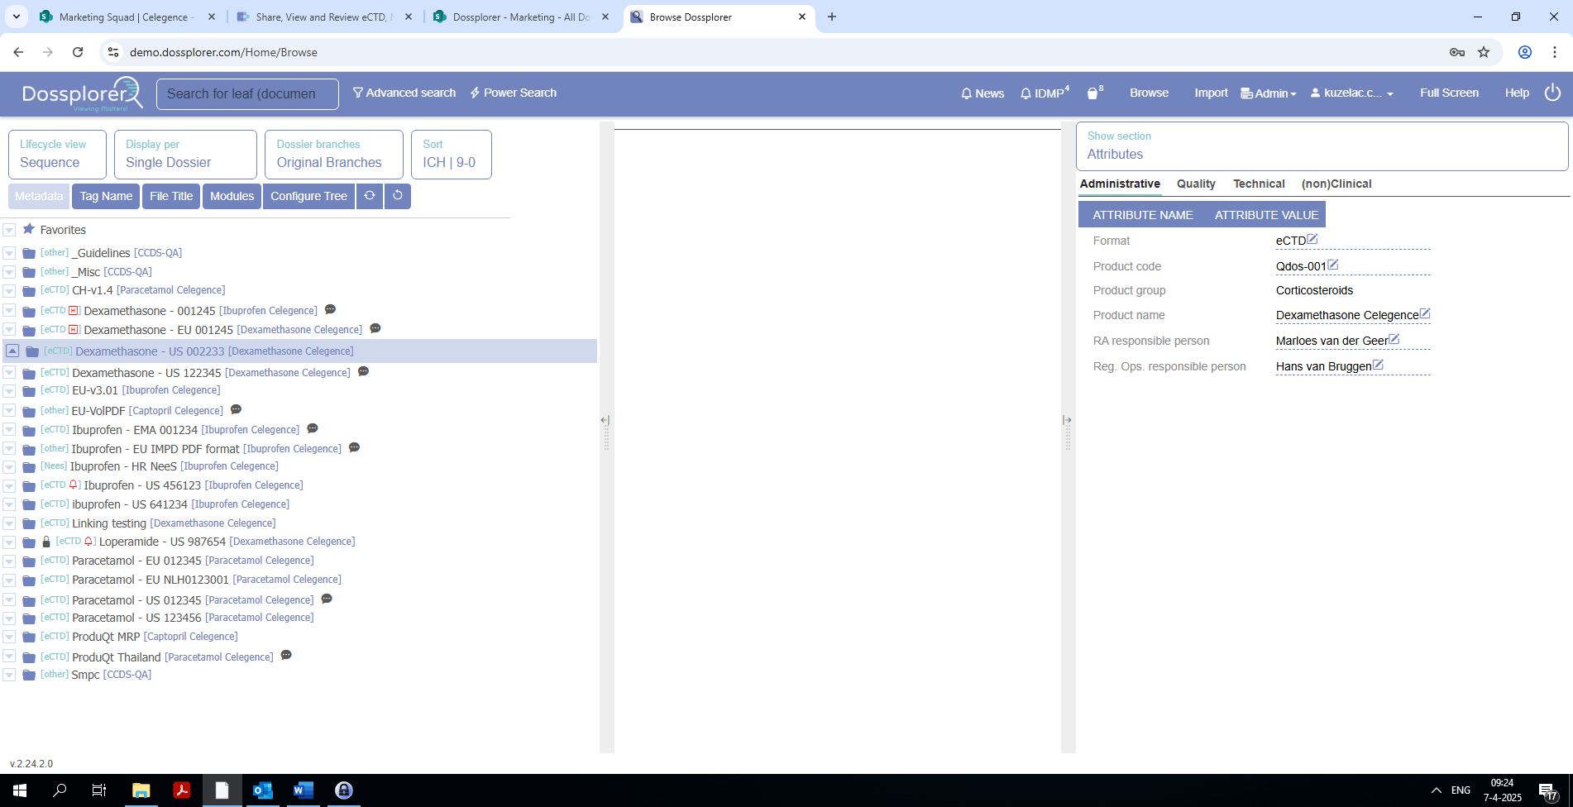This screenshot has height=807, width=1573.
Task: Open the Browse menu item
Action: (1149, 93)
